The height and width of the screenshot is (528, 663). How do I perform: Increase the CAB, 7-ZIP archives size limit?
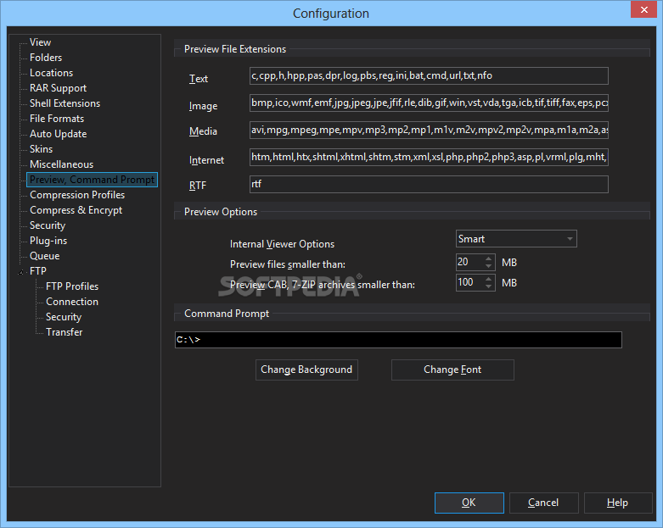tap(488, 279)
